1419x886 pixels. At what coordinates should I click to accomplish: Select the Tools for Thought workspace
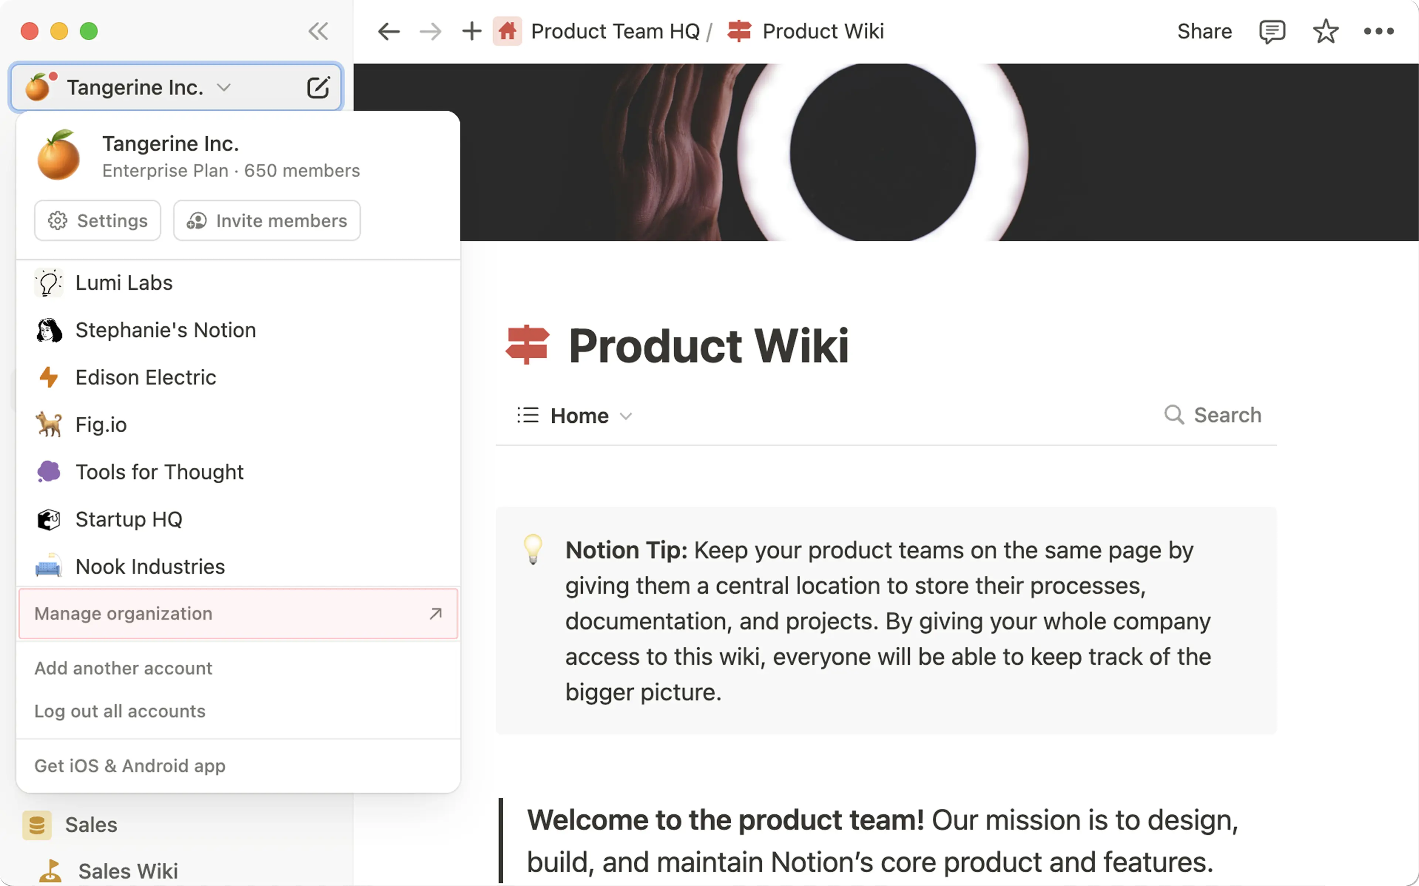tap(159, 472)
